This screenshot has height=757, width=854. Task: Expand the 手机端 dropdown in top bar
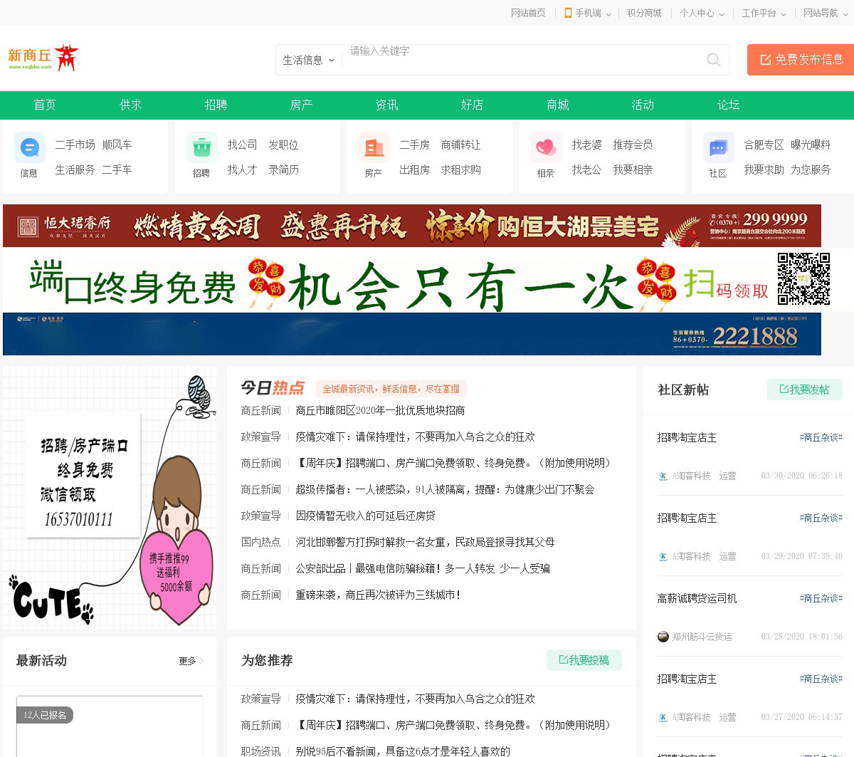coord(588,13)
